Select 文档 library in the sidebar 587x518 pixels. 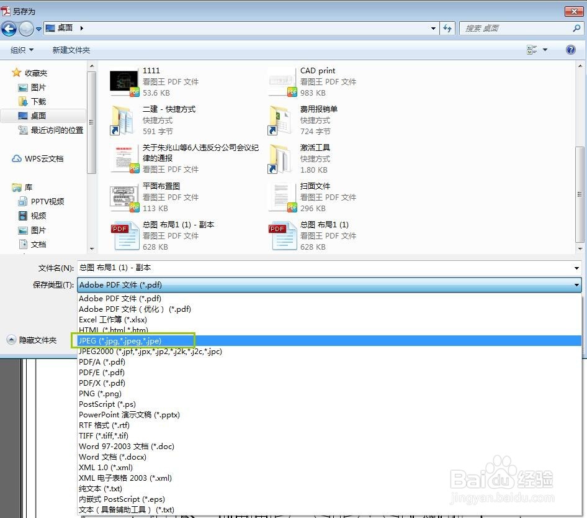tap(32, 244)
